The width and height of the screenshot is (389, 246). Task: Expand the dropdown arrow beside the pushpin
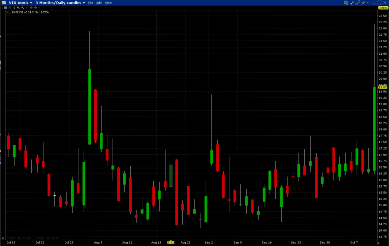(x=368, y=3)
